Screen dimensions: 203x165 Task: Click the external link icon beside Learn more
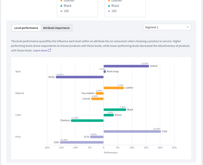click(50, 50)
